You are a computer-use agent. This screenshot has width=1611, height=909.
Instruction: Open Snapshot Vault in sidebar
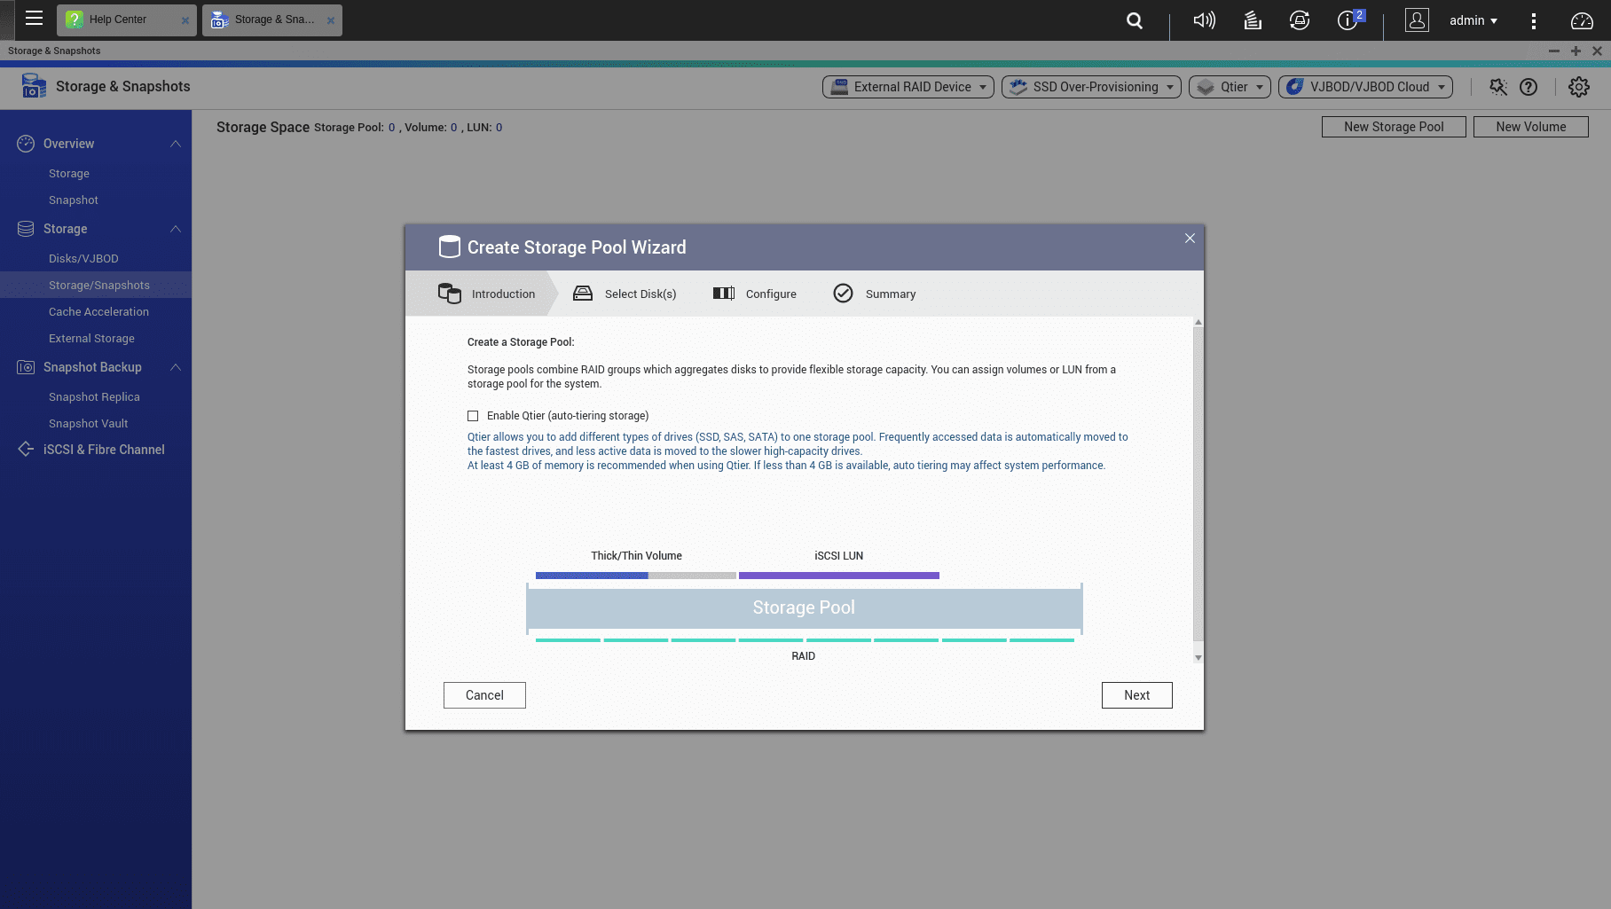[88, 424]
